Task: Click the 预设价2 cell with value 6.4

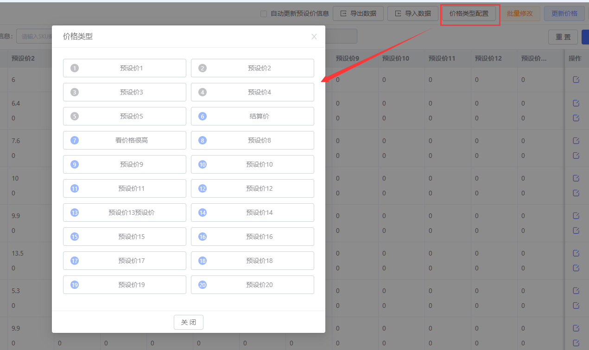Action: pos(16,103)
